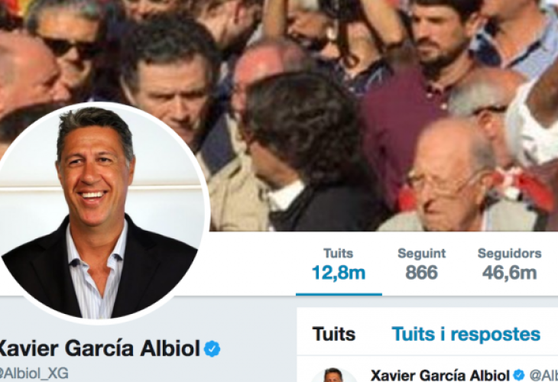Viewport: 558px width, 382px height.
Task: Click the @Albiol_XG handle under the name
Action: 34,374
